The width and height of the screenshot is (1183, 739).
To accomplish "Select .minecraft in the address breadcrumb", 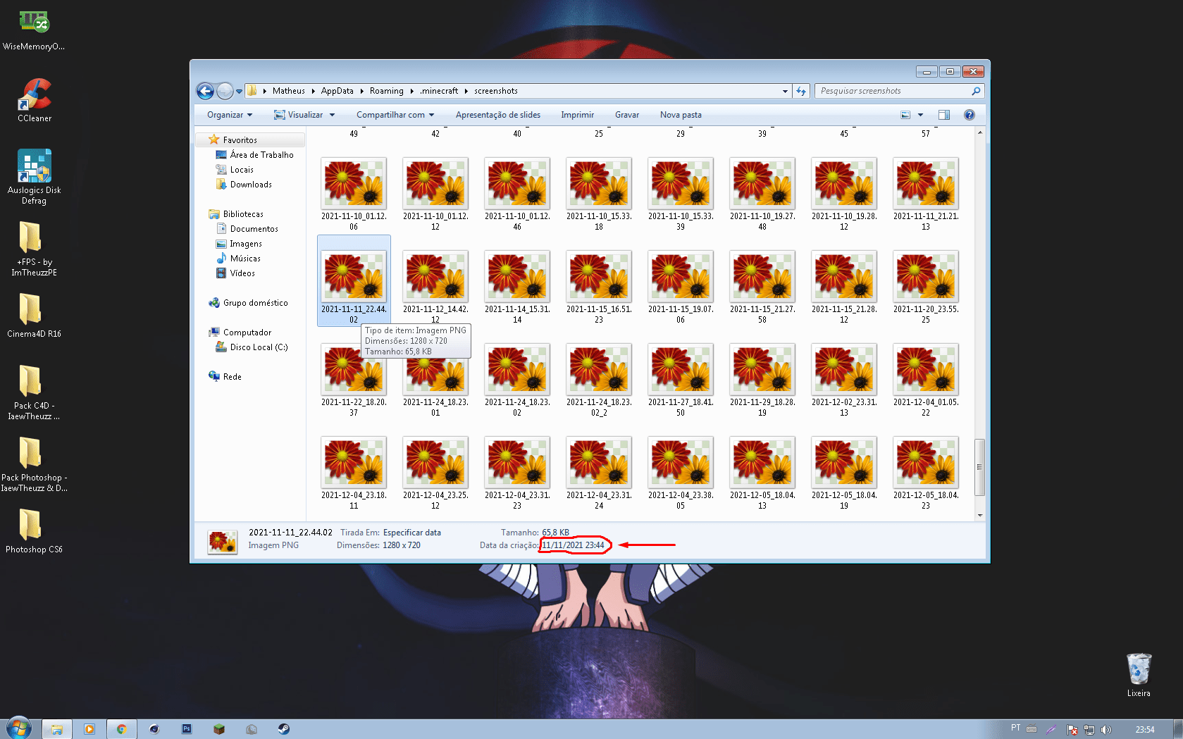I will pos(438,91).
